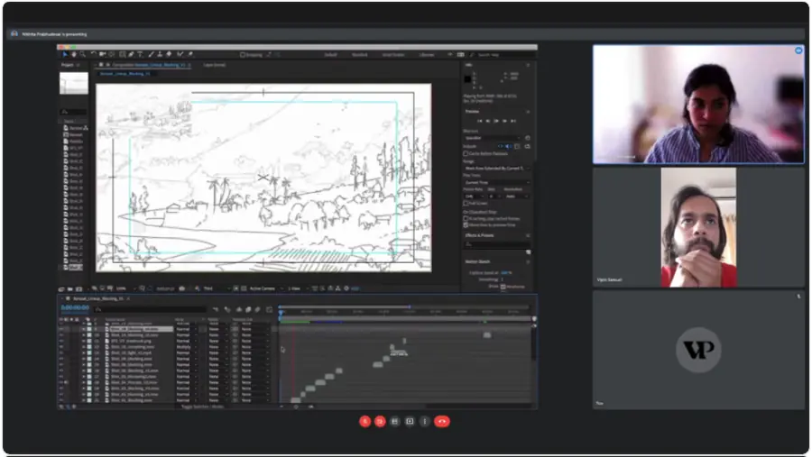Open the Project panel tab
Screen dimensions: 812x457
tap(68, 65)
